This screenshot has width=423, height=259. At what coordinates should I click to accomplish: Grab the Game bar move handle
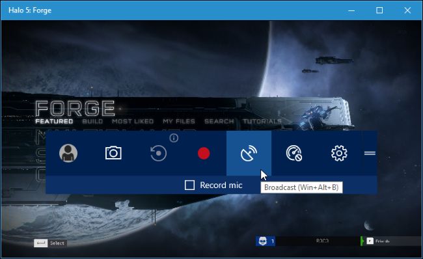[x=370, y=153]
